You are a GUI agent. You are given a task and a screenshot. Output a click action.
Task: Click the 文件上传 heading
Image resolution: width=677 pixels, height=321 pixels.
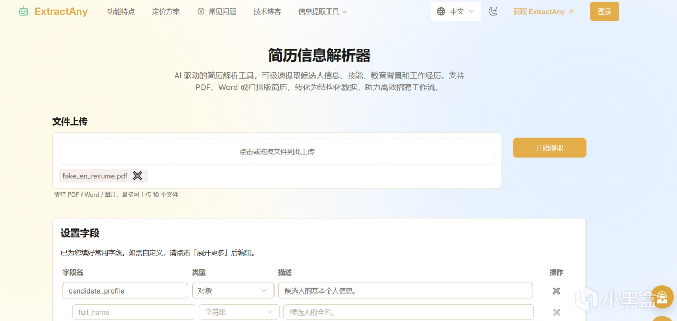pos(70,122)
